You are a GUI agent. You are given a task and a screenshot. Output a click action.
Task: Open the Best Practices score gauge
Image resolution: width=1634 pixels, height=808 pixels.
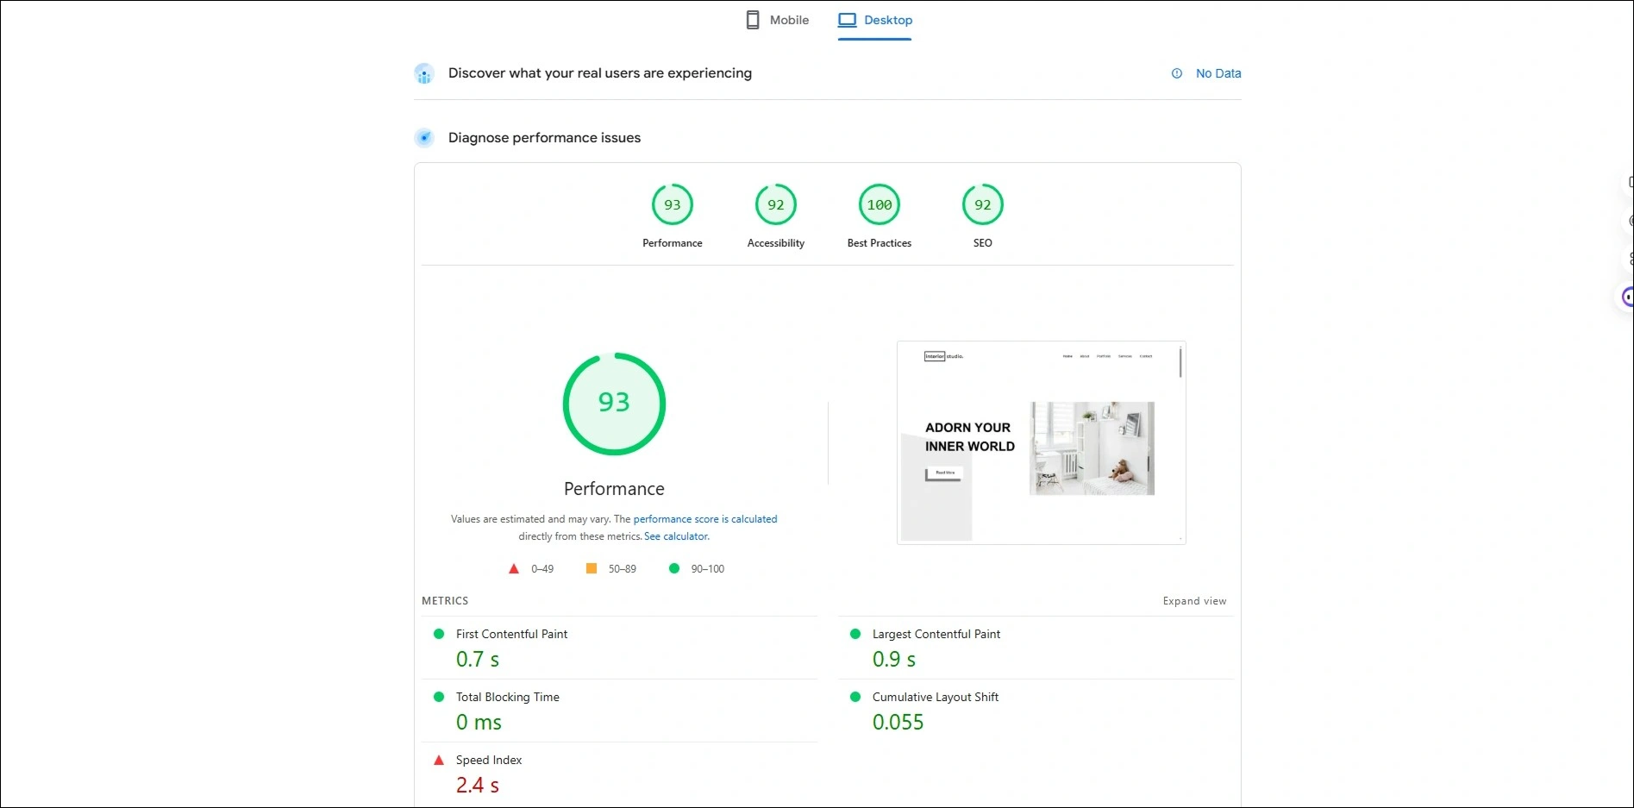879,204
